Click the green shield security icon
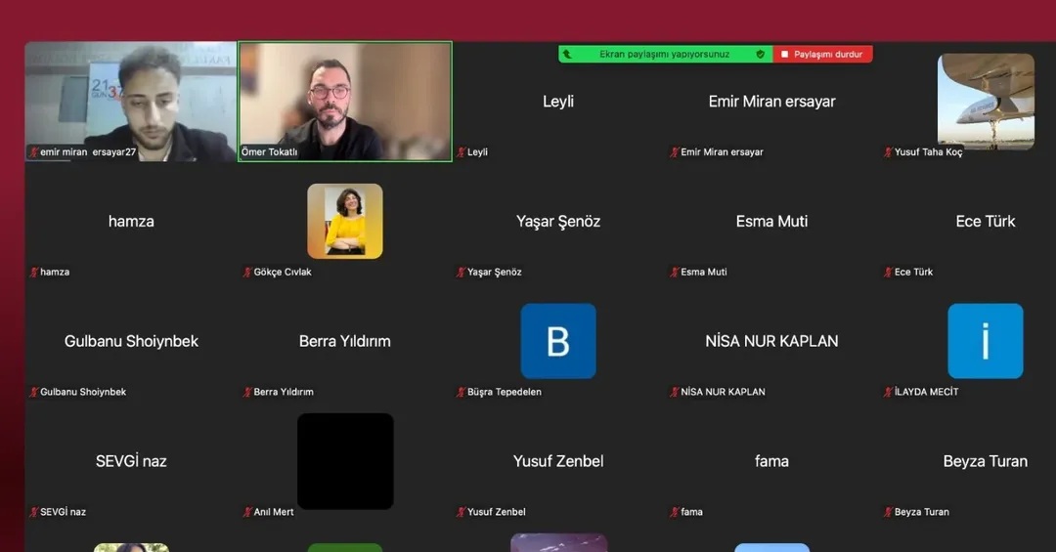 click(x=760, y=55)
